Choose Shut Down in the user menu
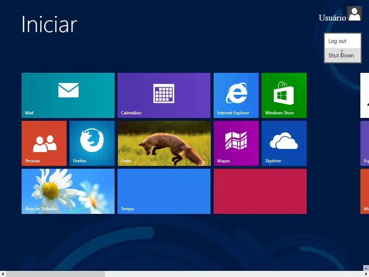 tap(342, 55)
